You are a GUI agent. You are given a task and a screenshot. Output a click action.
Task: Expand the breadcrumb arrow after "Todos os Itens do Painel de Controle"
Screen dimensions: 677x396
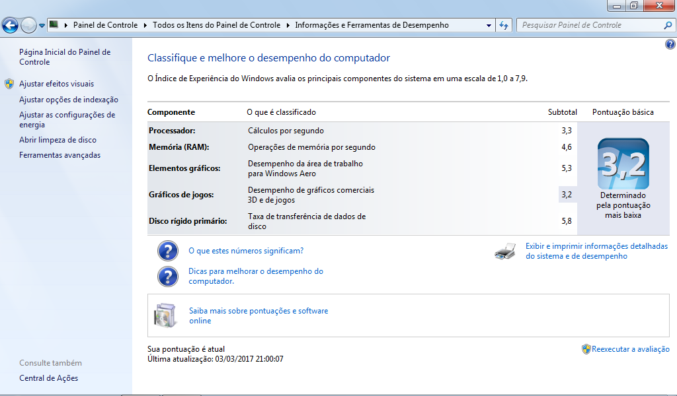[x=288, y=25]
